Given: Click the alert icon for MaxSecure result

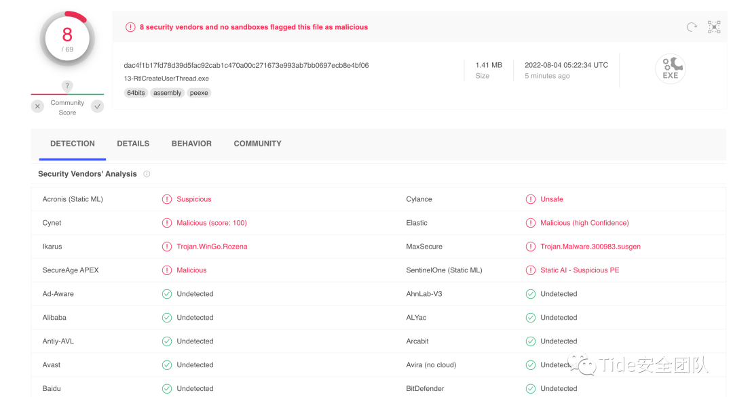Looking at the screenshot, I should tap(531, 247).
